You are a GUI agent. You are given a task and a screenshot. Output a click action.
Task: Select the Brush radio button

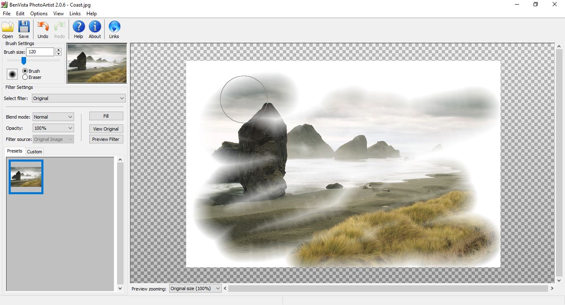[x=25, y=71]
